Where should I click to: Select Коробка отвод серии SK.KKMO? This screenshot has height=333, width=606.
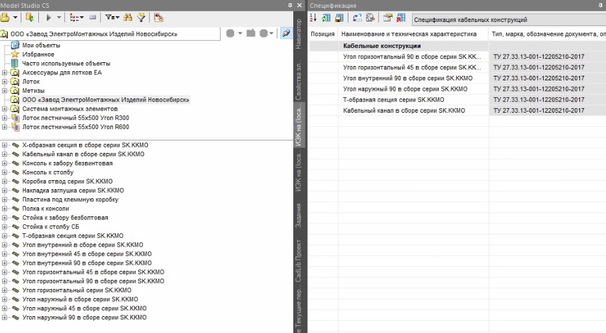[x=67, y=181]
